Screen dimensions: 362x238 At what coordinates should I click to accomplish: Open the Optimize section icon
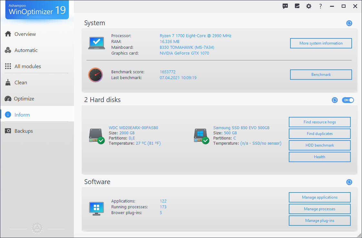click(x=7, y=98)
